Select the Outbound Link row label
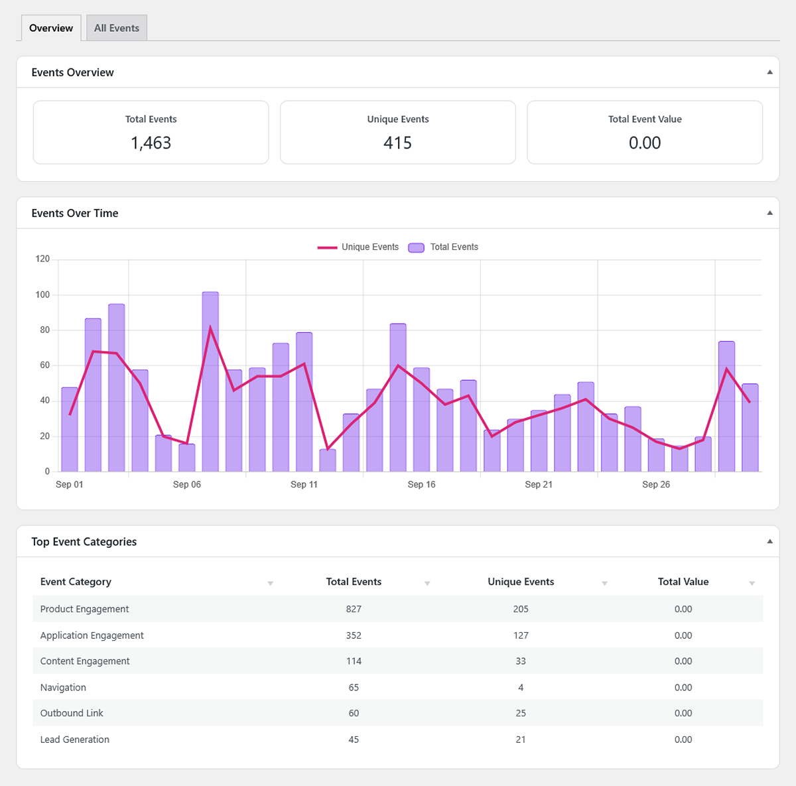The height and width of the screenshot is (786, 796). [72, 713]
